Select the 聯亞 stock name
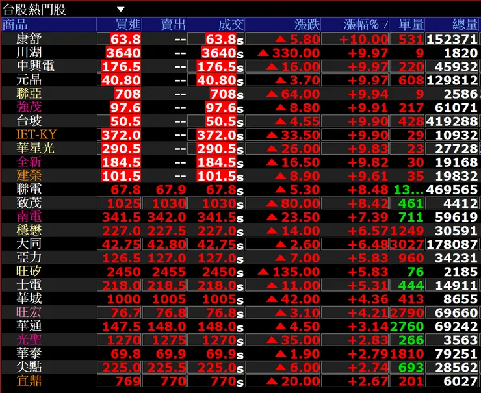The width and height of the screenshot is (481, 393). click(29, 94)
